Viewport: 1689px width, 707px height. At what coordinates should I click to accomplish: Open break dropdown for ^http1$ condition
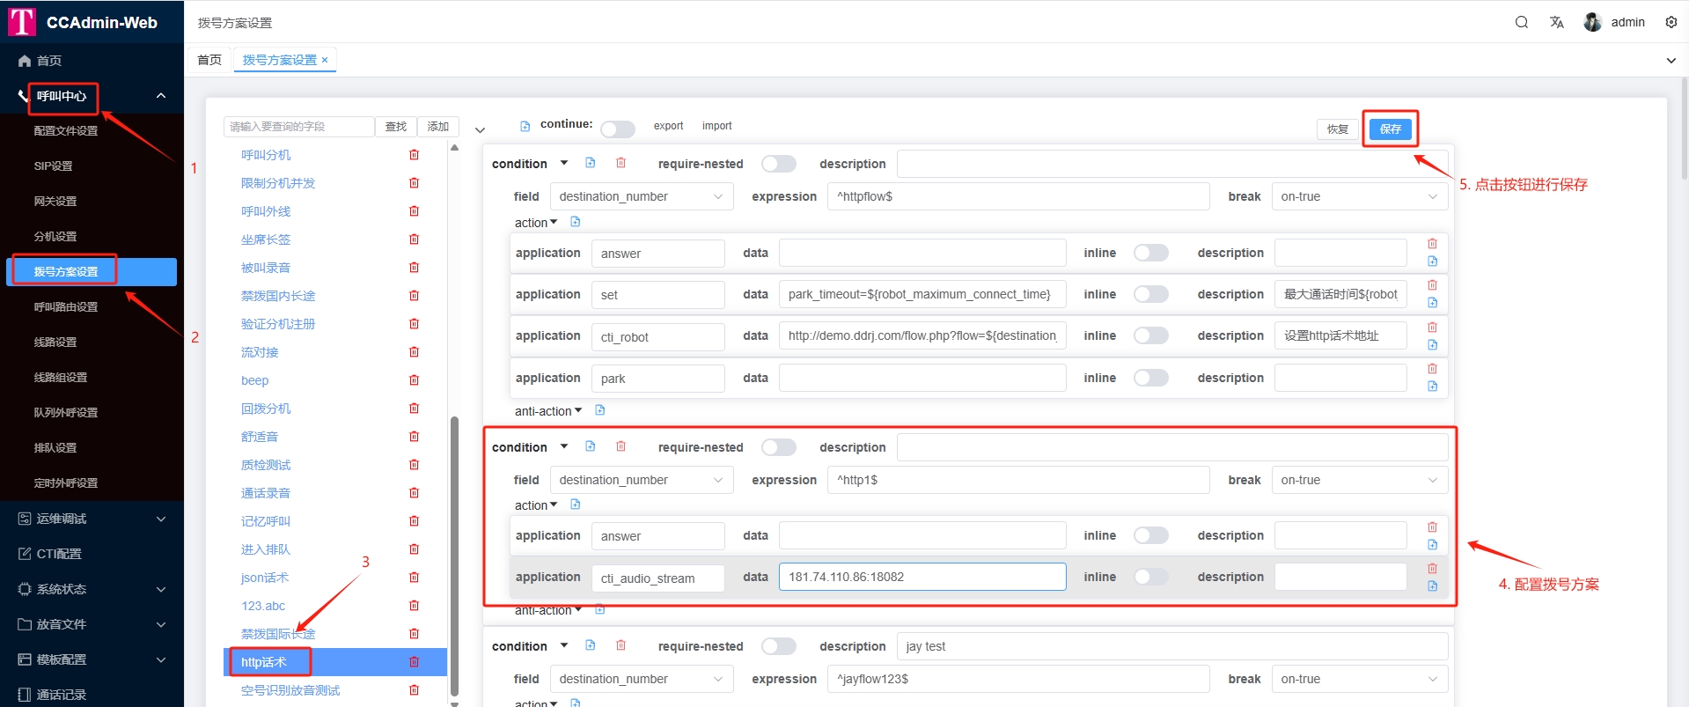tap(1358, 480)
